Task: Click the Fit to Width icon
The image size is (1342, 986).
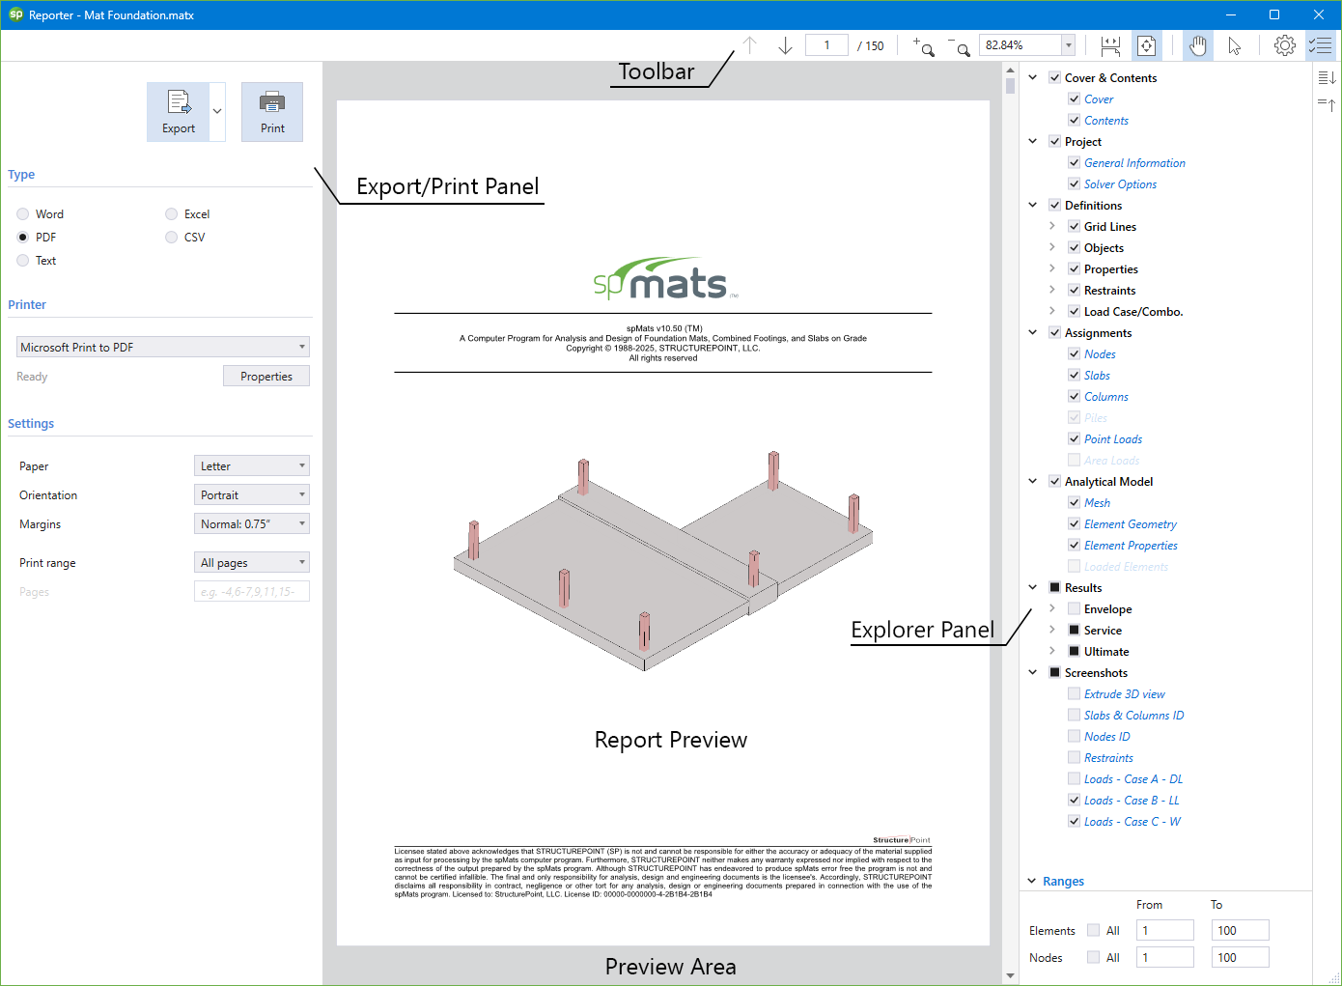Action: click(1109, 44)
